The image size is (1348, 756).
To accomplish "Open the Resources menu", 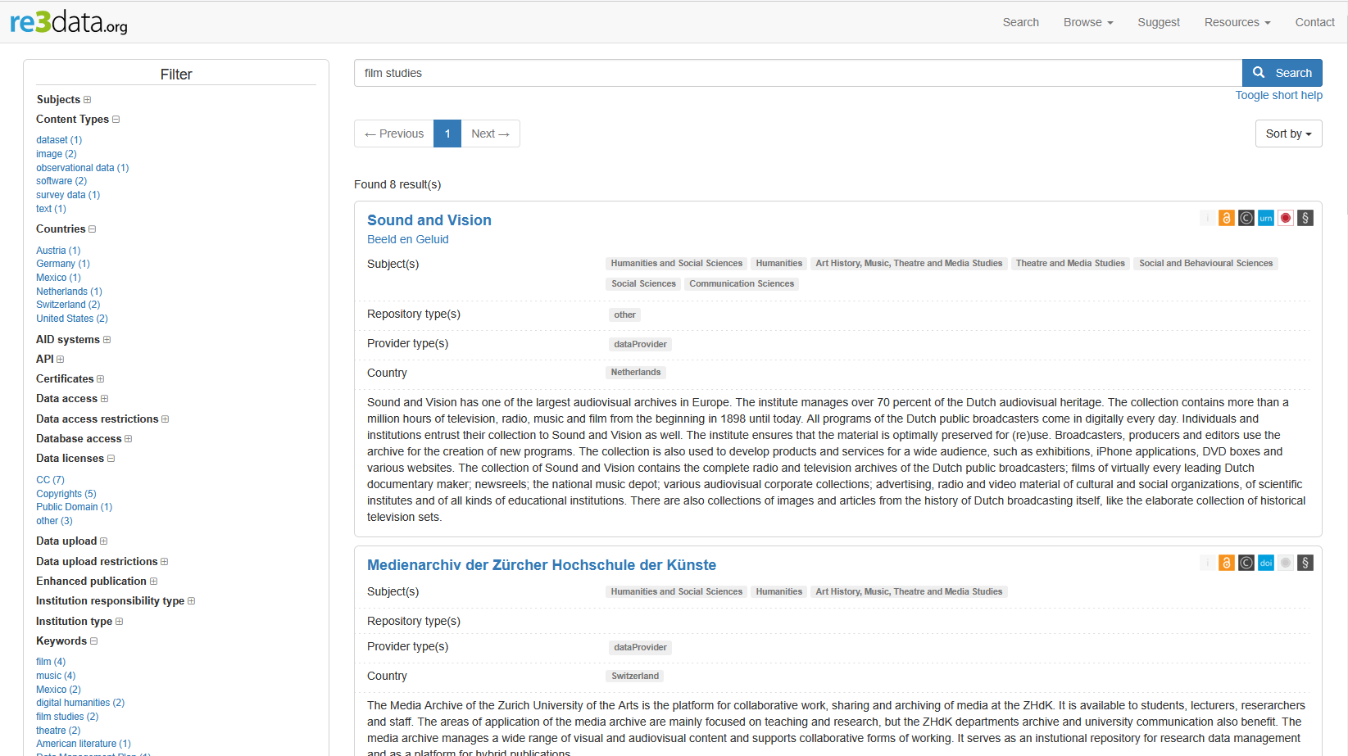I will coord(1237,22).
